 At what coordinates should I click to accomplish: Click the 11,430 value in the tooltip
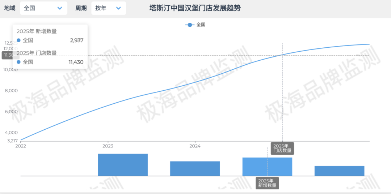tap(76, 62)
